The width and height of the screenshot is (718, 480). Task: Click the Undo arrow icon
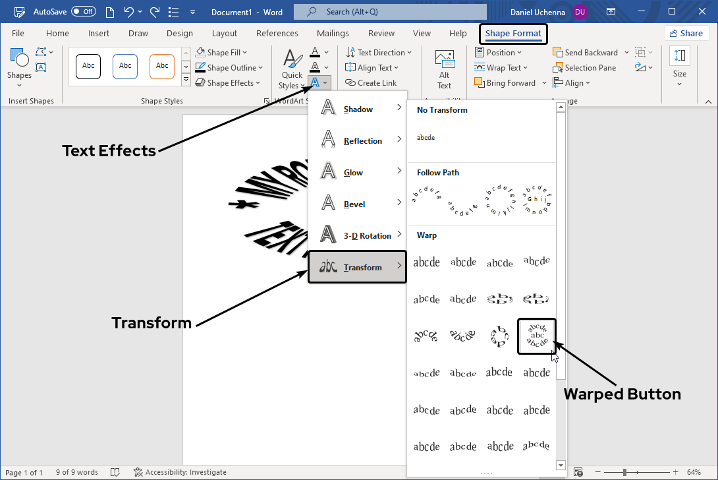point(129,12)
